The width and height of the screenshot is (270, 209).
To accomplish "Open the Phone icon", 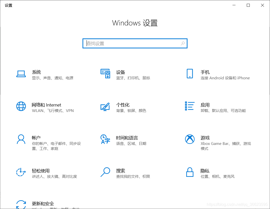I will click(x=190, y=74).
